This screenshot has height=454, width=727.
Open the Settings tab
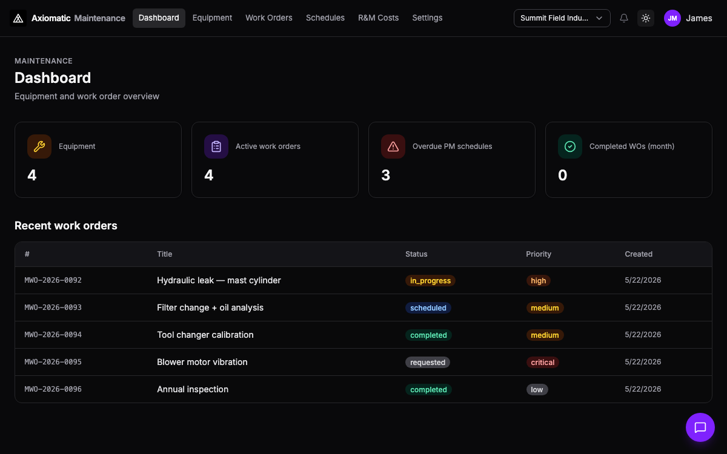tap(427, 18)
